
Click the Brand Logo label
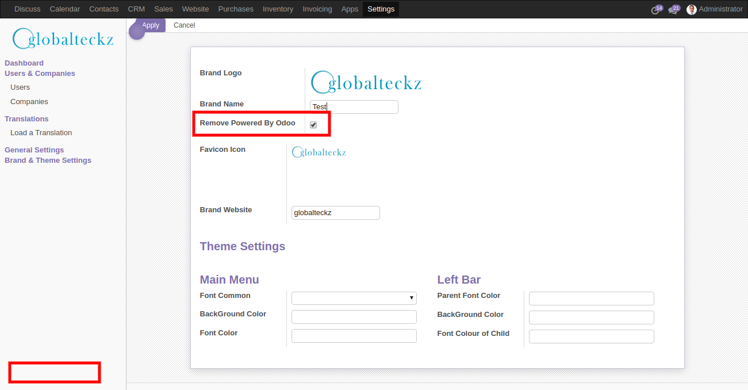(x=221, y=73)
